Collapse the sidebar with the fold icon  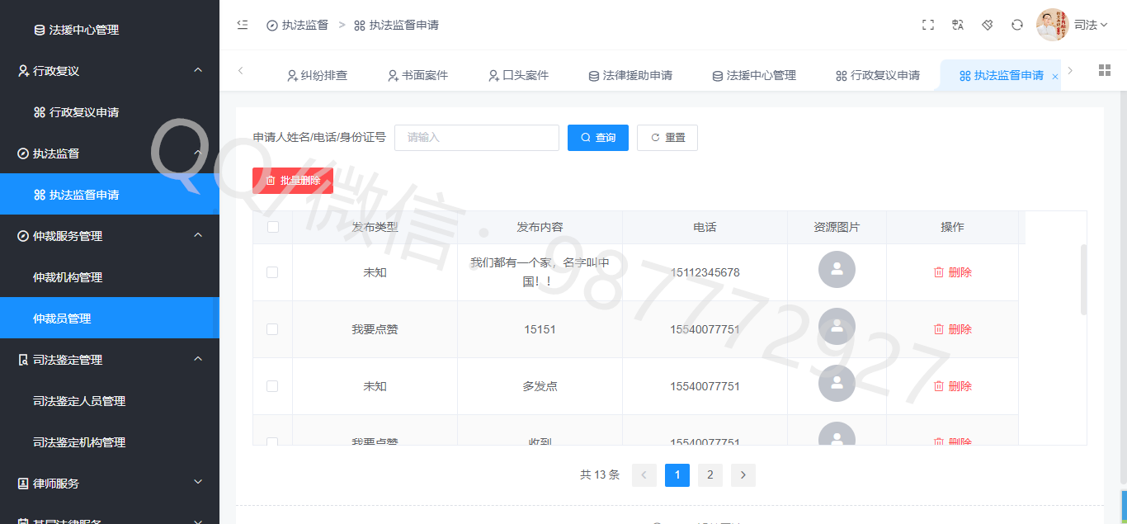click(x=243, y=25)
